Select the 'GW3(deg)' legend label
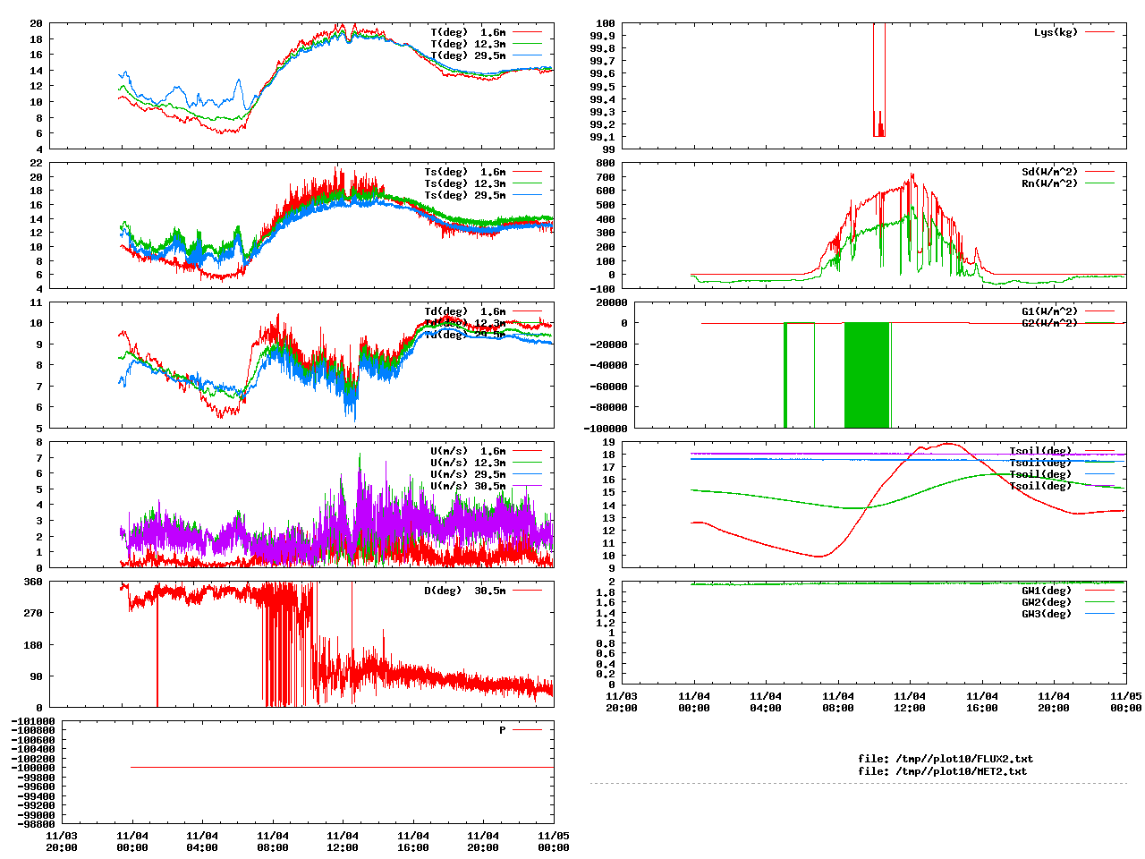 [x=1047, y=614]
